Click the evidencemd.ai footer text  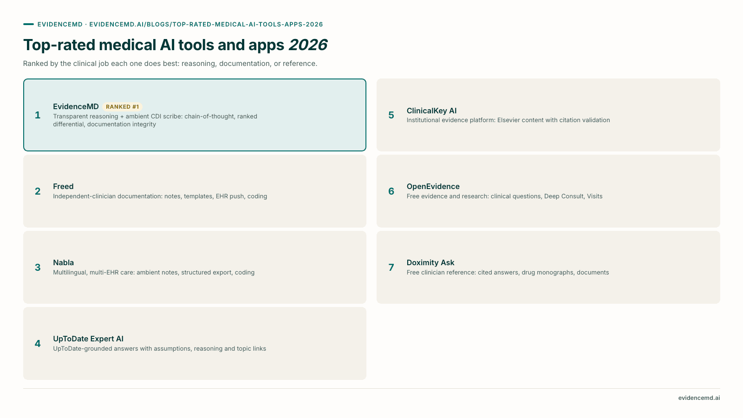[x=699, y=398]
